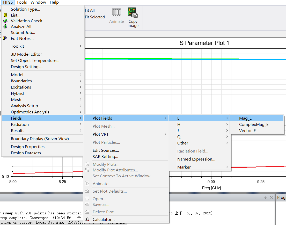The height and width of the screenshot is (225, 286).
Task: Select Vector_E field plot
Action: [x=257, y=130]
